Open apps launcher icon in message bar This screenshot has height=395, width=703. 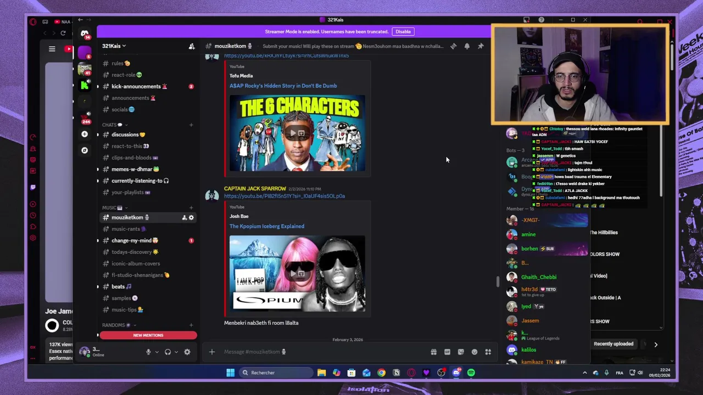(488, 352)
